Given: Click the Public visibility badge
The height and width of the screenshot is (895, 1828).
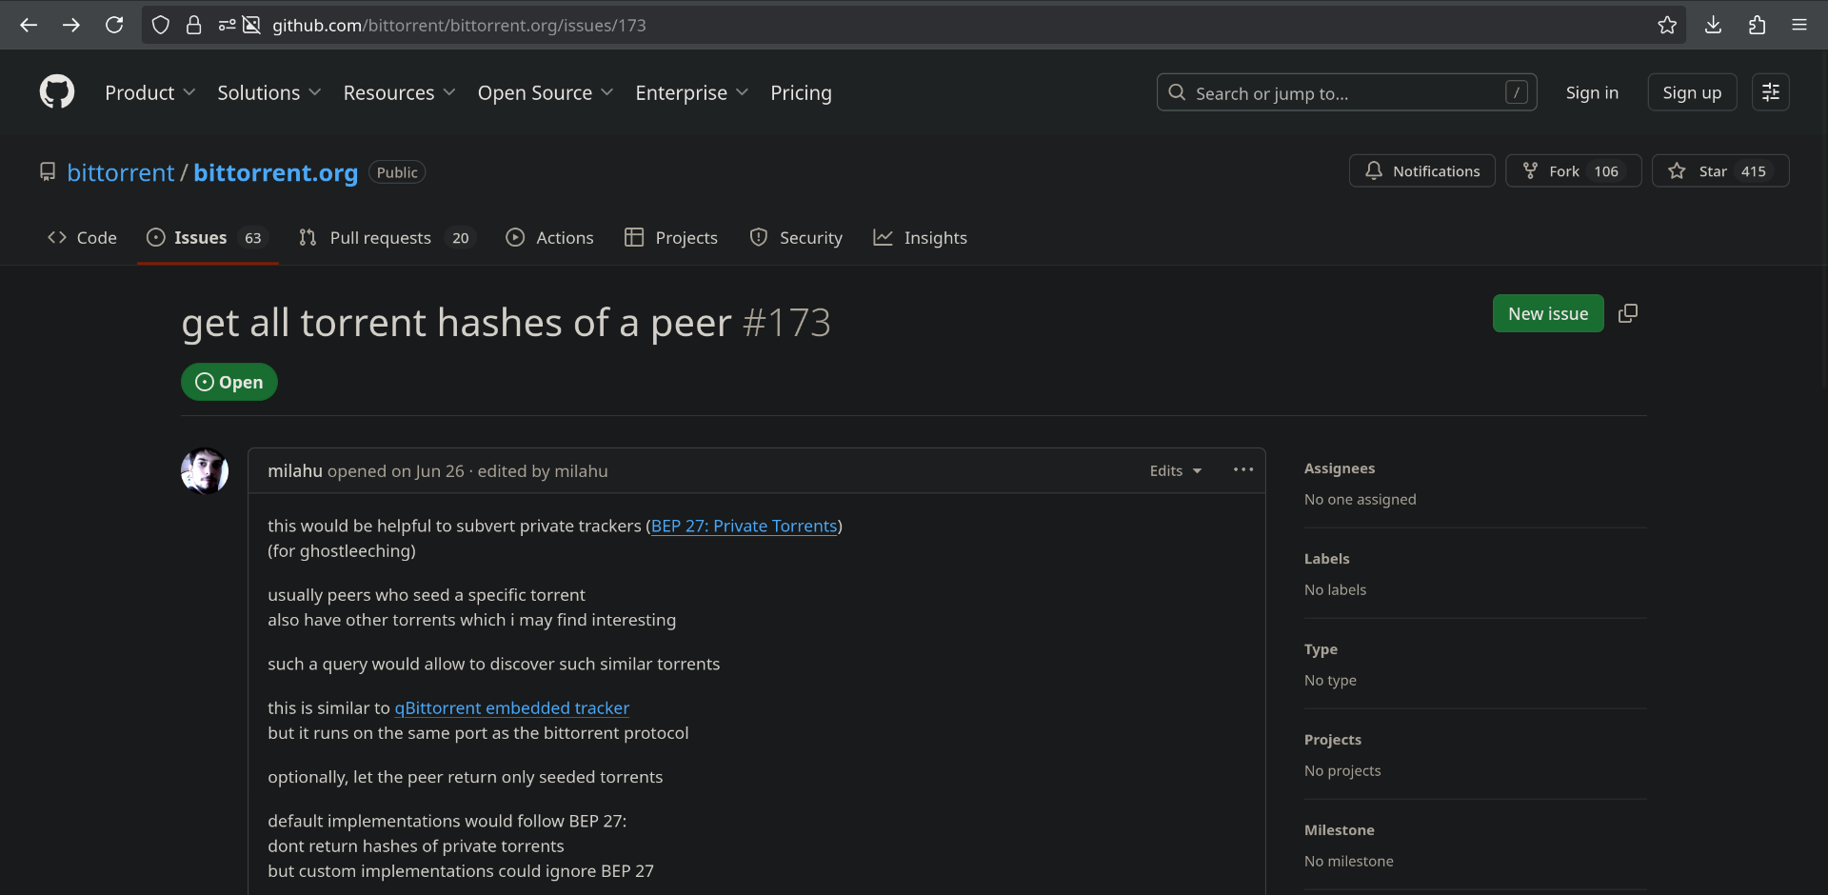Looking at the screenshot, I should pyautogui.click(x=397, y=172).
